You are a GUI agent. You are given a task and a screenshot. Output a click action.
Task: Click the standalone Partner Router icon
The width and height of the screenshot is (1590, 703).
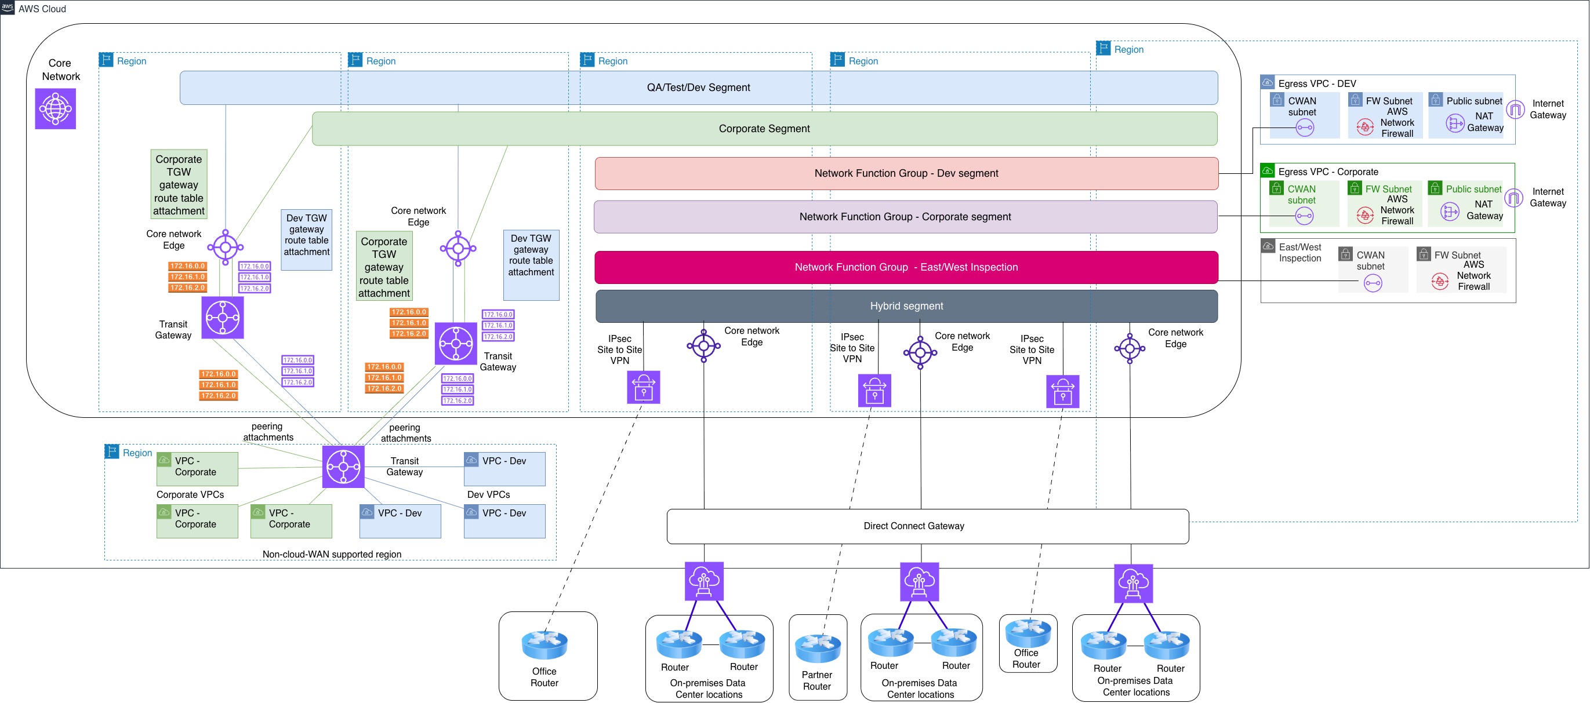(818, 647)
